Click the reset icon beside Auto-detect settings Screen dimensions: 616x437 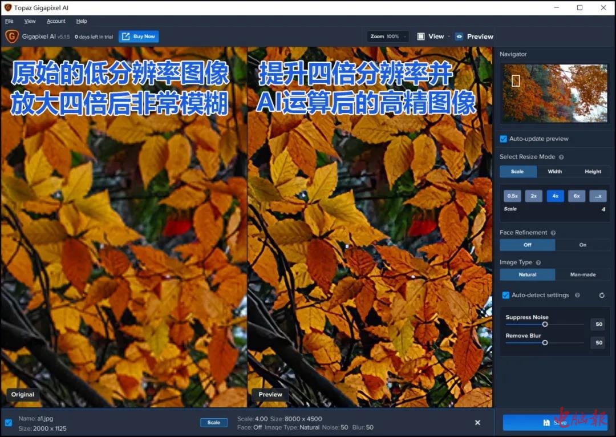pyautogui.click(x=602, y=296)
